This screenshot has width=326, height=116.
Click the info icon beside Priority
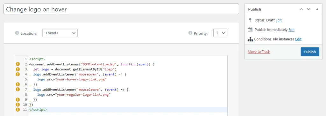[x=190, y=33]
